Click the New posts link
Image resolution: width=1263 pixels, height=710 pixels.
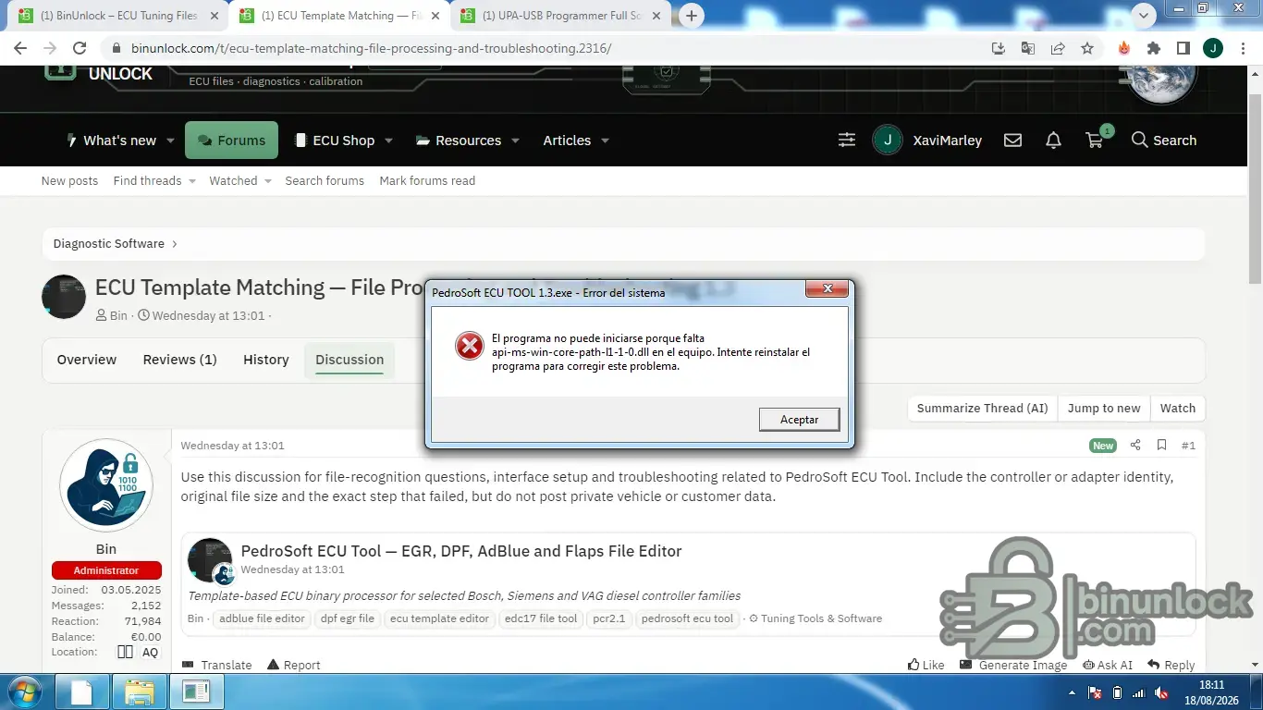(69, 181)
